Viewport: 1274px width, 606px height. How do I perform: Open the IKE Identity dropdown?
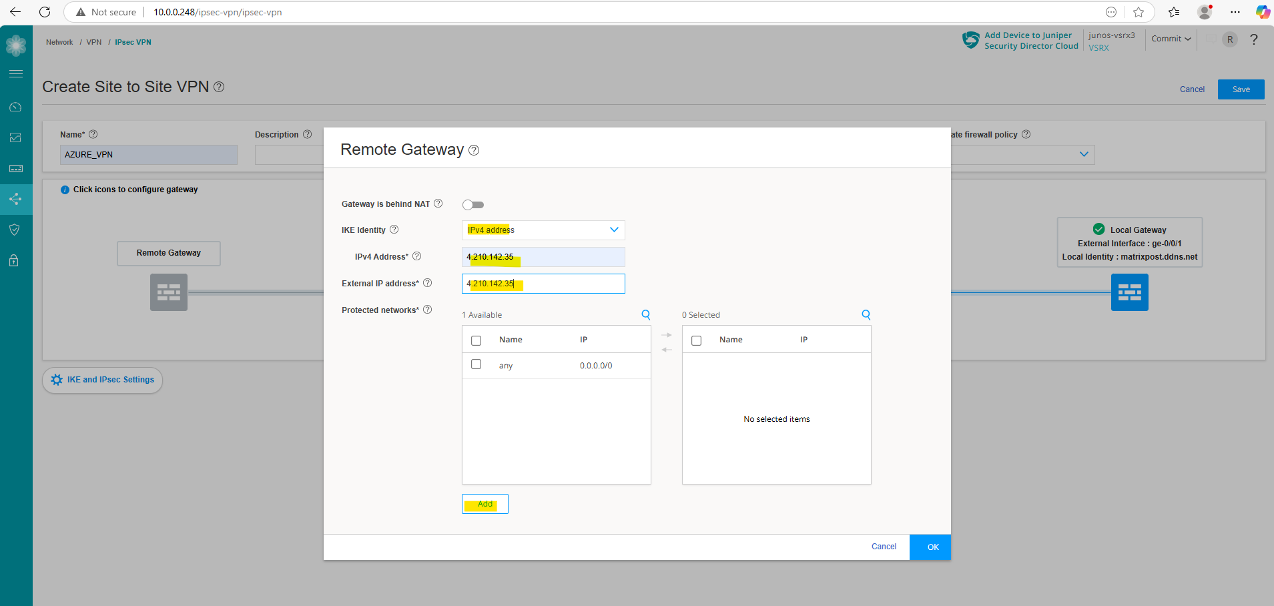click(x=543, y=230)
